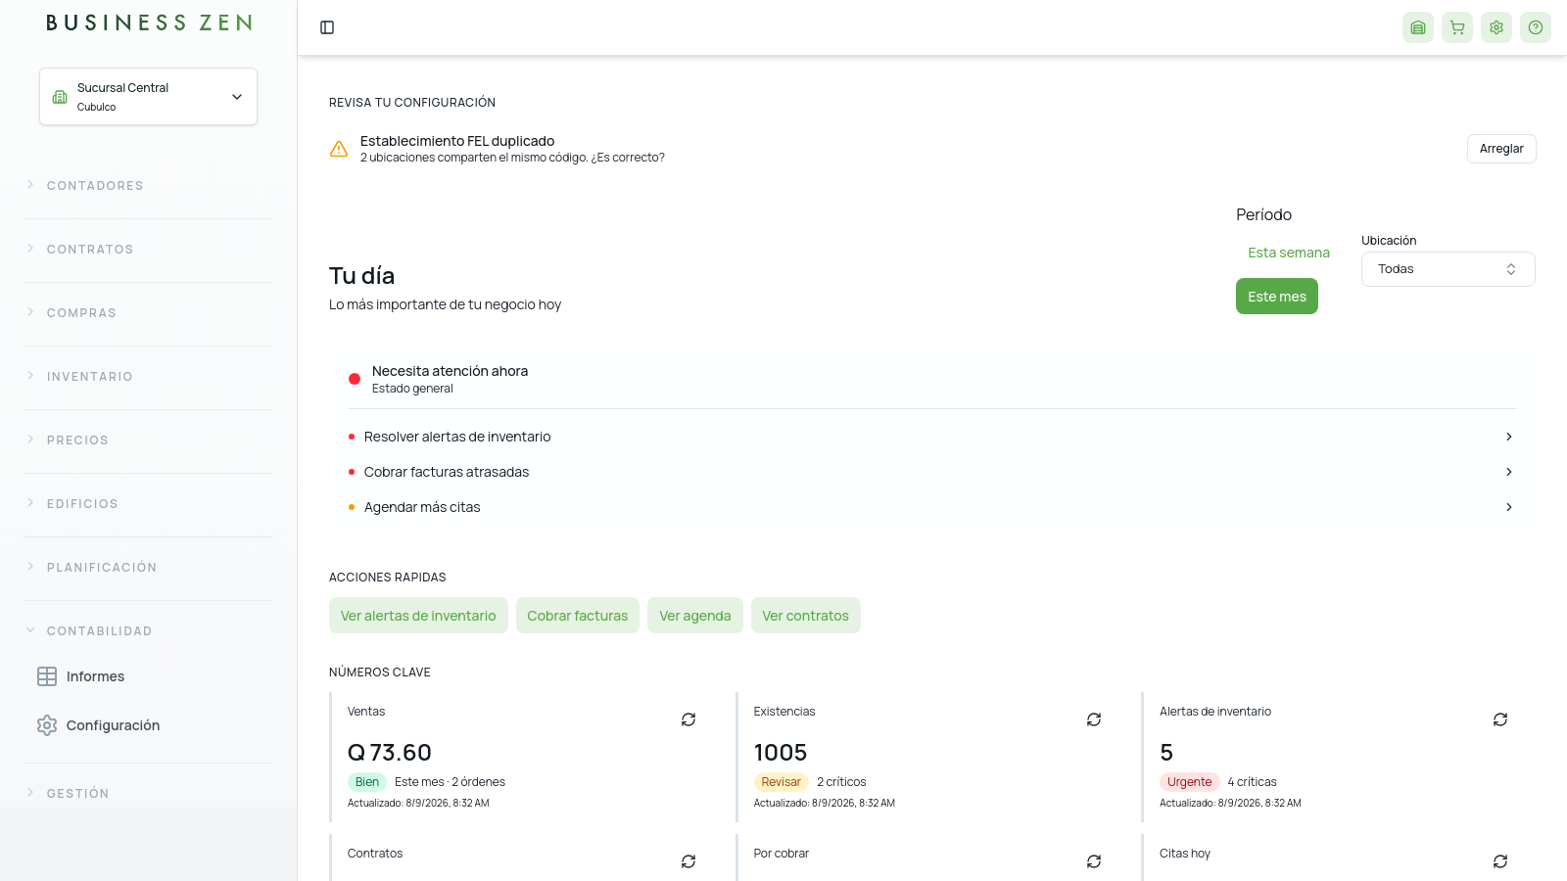Refresh the Alertas de inventario card

point(1500,719)
